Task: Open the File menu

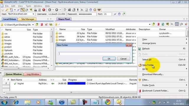Action: tap(7, 6)
